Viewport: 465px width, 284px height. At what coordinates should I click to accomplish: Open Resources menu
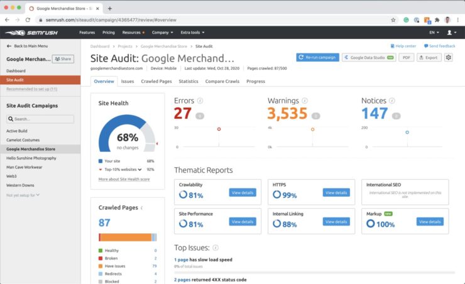(133, 32)
